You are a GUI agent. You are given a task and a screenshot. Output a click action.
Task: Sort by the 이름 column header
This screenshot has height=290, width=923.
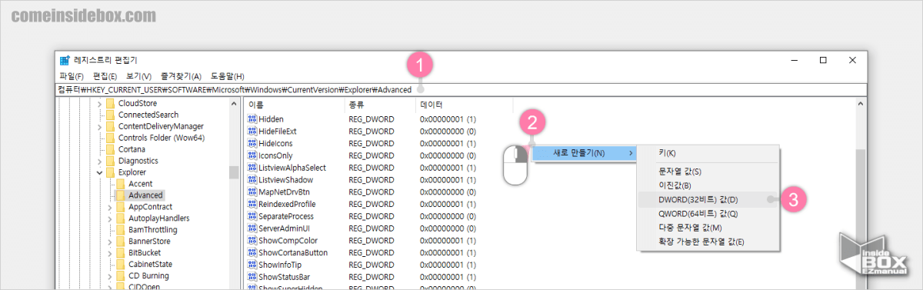[x=294, y=105]
